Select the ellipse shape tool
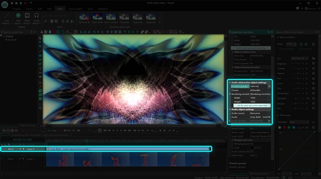 tap(40, 60)
